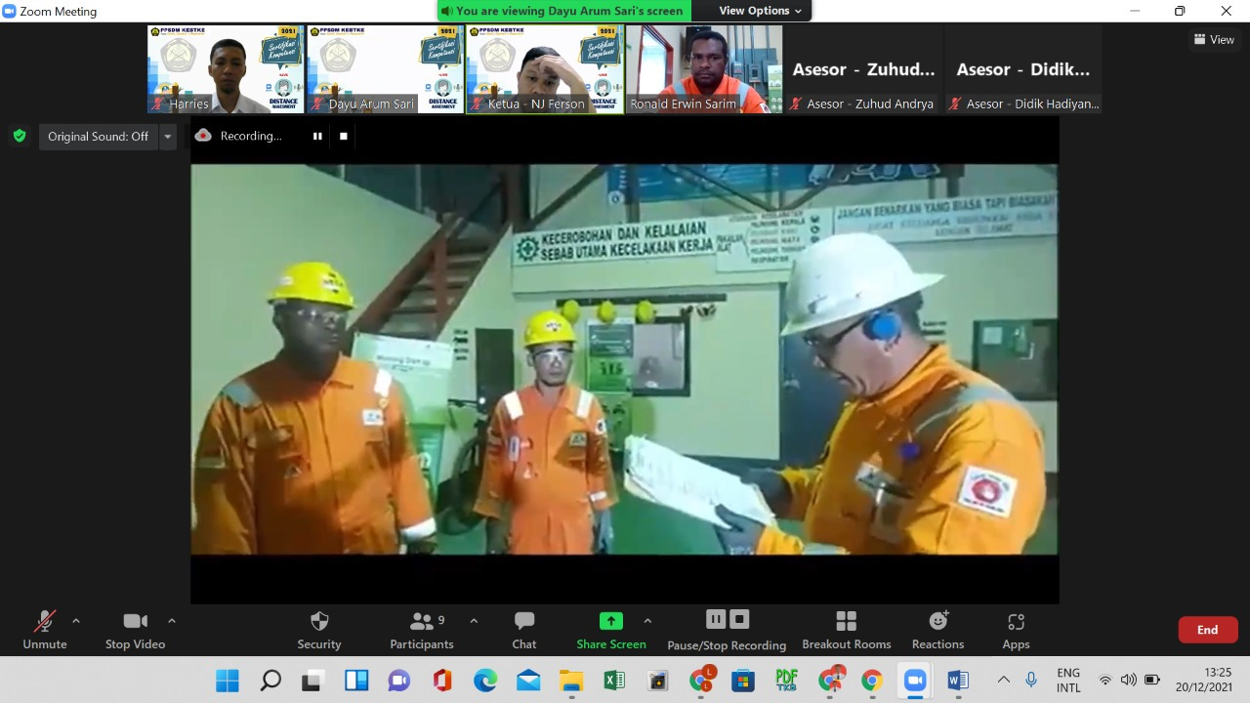
Task: Switch to Zoom in the taskbar
Action: click(x=915, y=681)
